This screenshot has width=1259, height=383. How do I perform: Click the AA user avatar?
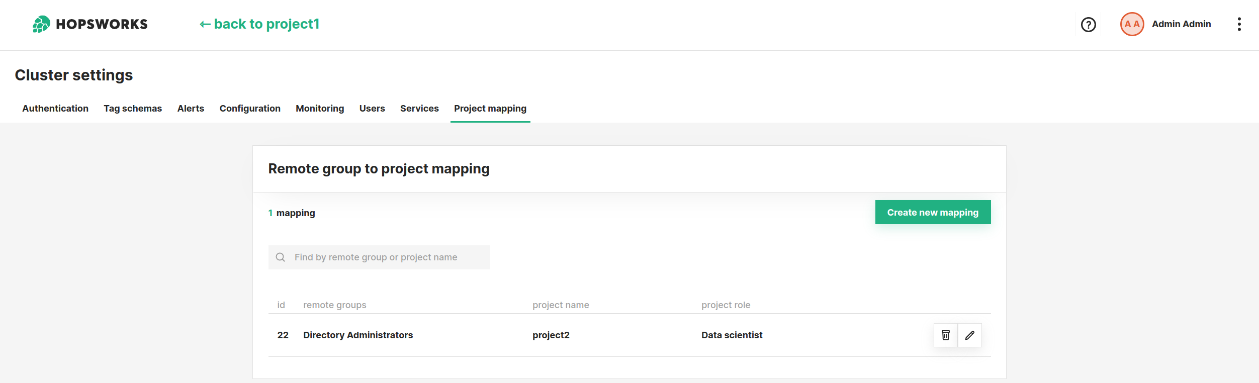[1132, 24]
